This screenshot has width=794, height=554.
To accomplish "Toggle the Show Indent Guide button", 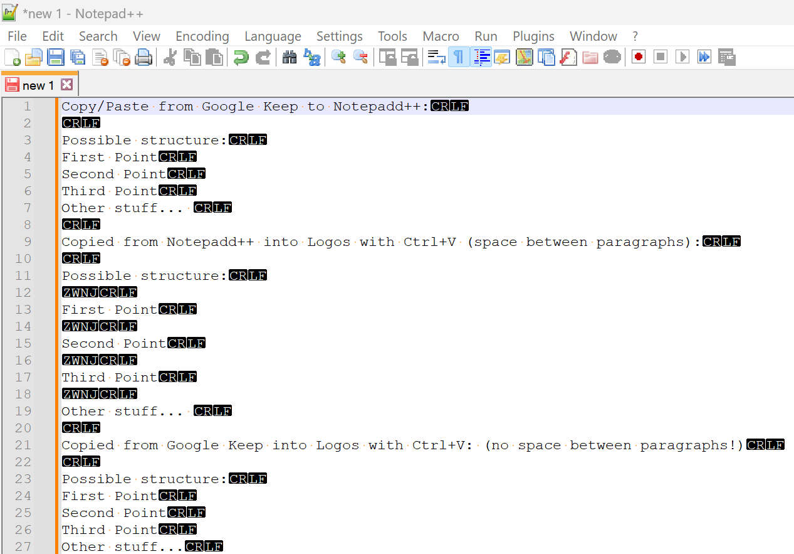I will click(481, 58).
